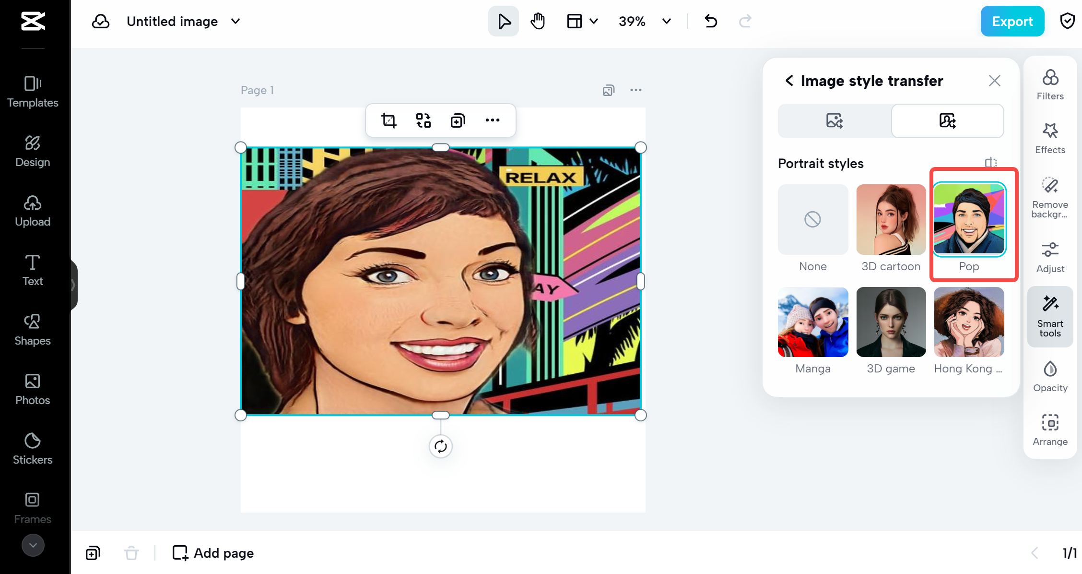Click the Export button
1082x574 pixels.
[1012, 22]
